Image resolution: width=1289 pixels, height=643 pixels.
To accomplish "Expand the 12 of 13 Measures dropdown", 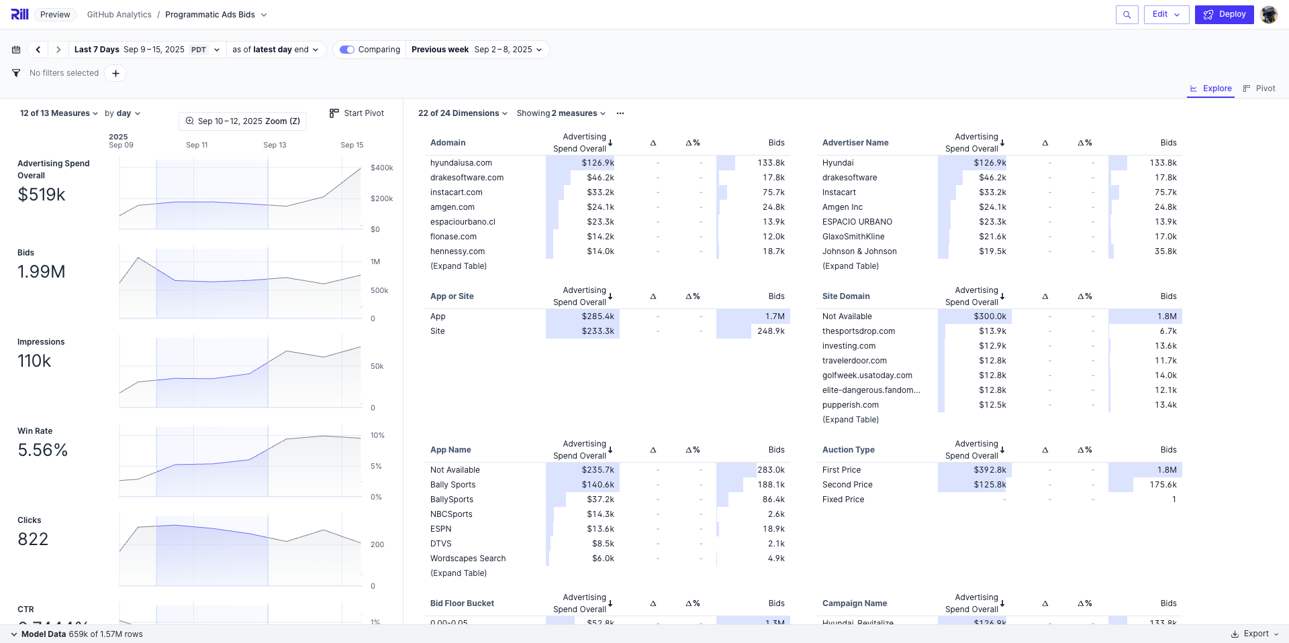I will [x=59, y=113].
